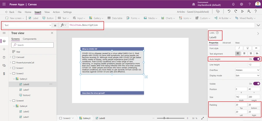The width and height of the screenshot is (262, 121).
Task: Click the Tree view Search field
Action: pyautogui.click(x=32, y=45)
